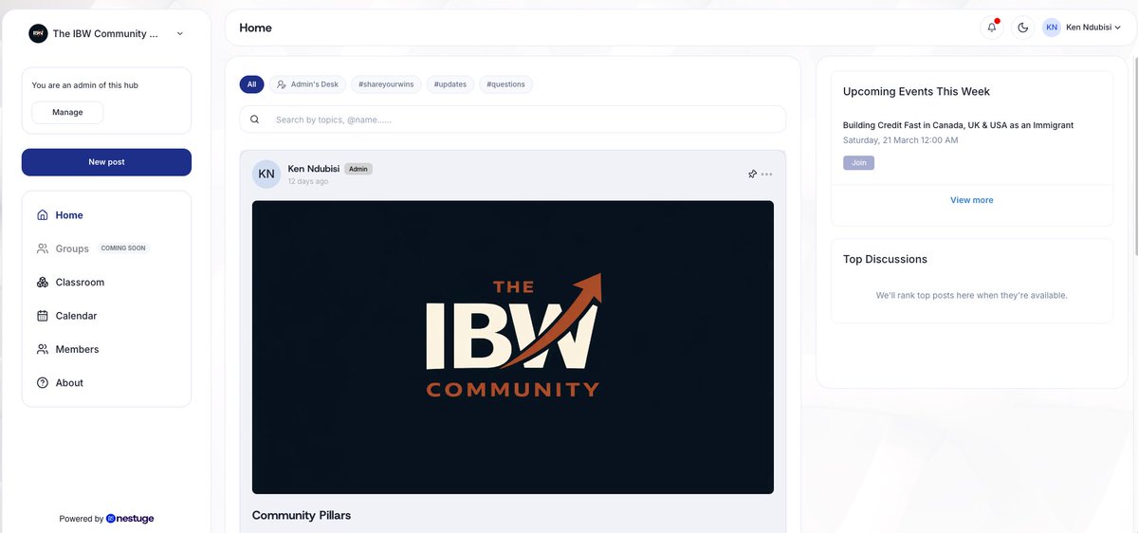Click the Community Pillars post title
Screen dimensions: 1138x533
[302, 516]
